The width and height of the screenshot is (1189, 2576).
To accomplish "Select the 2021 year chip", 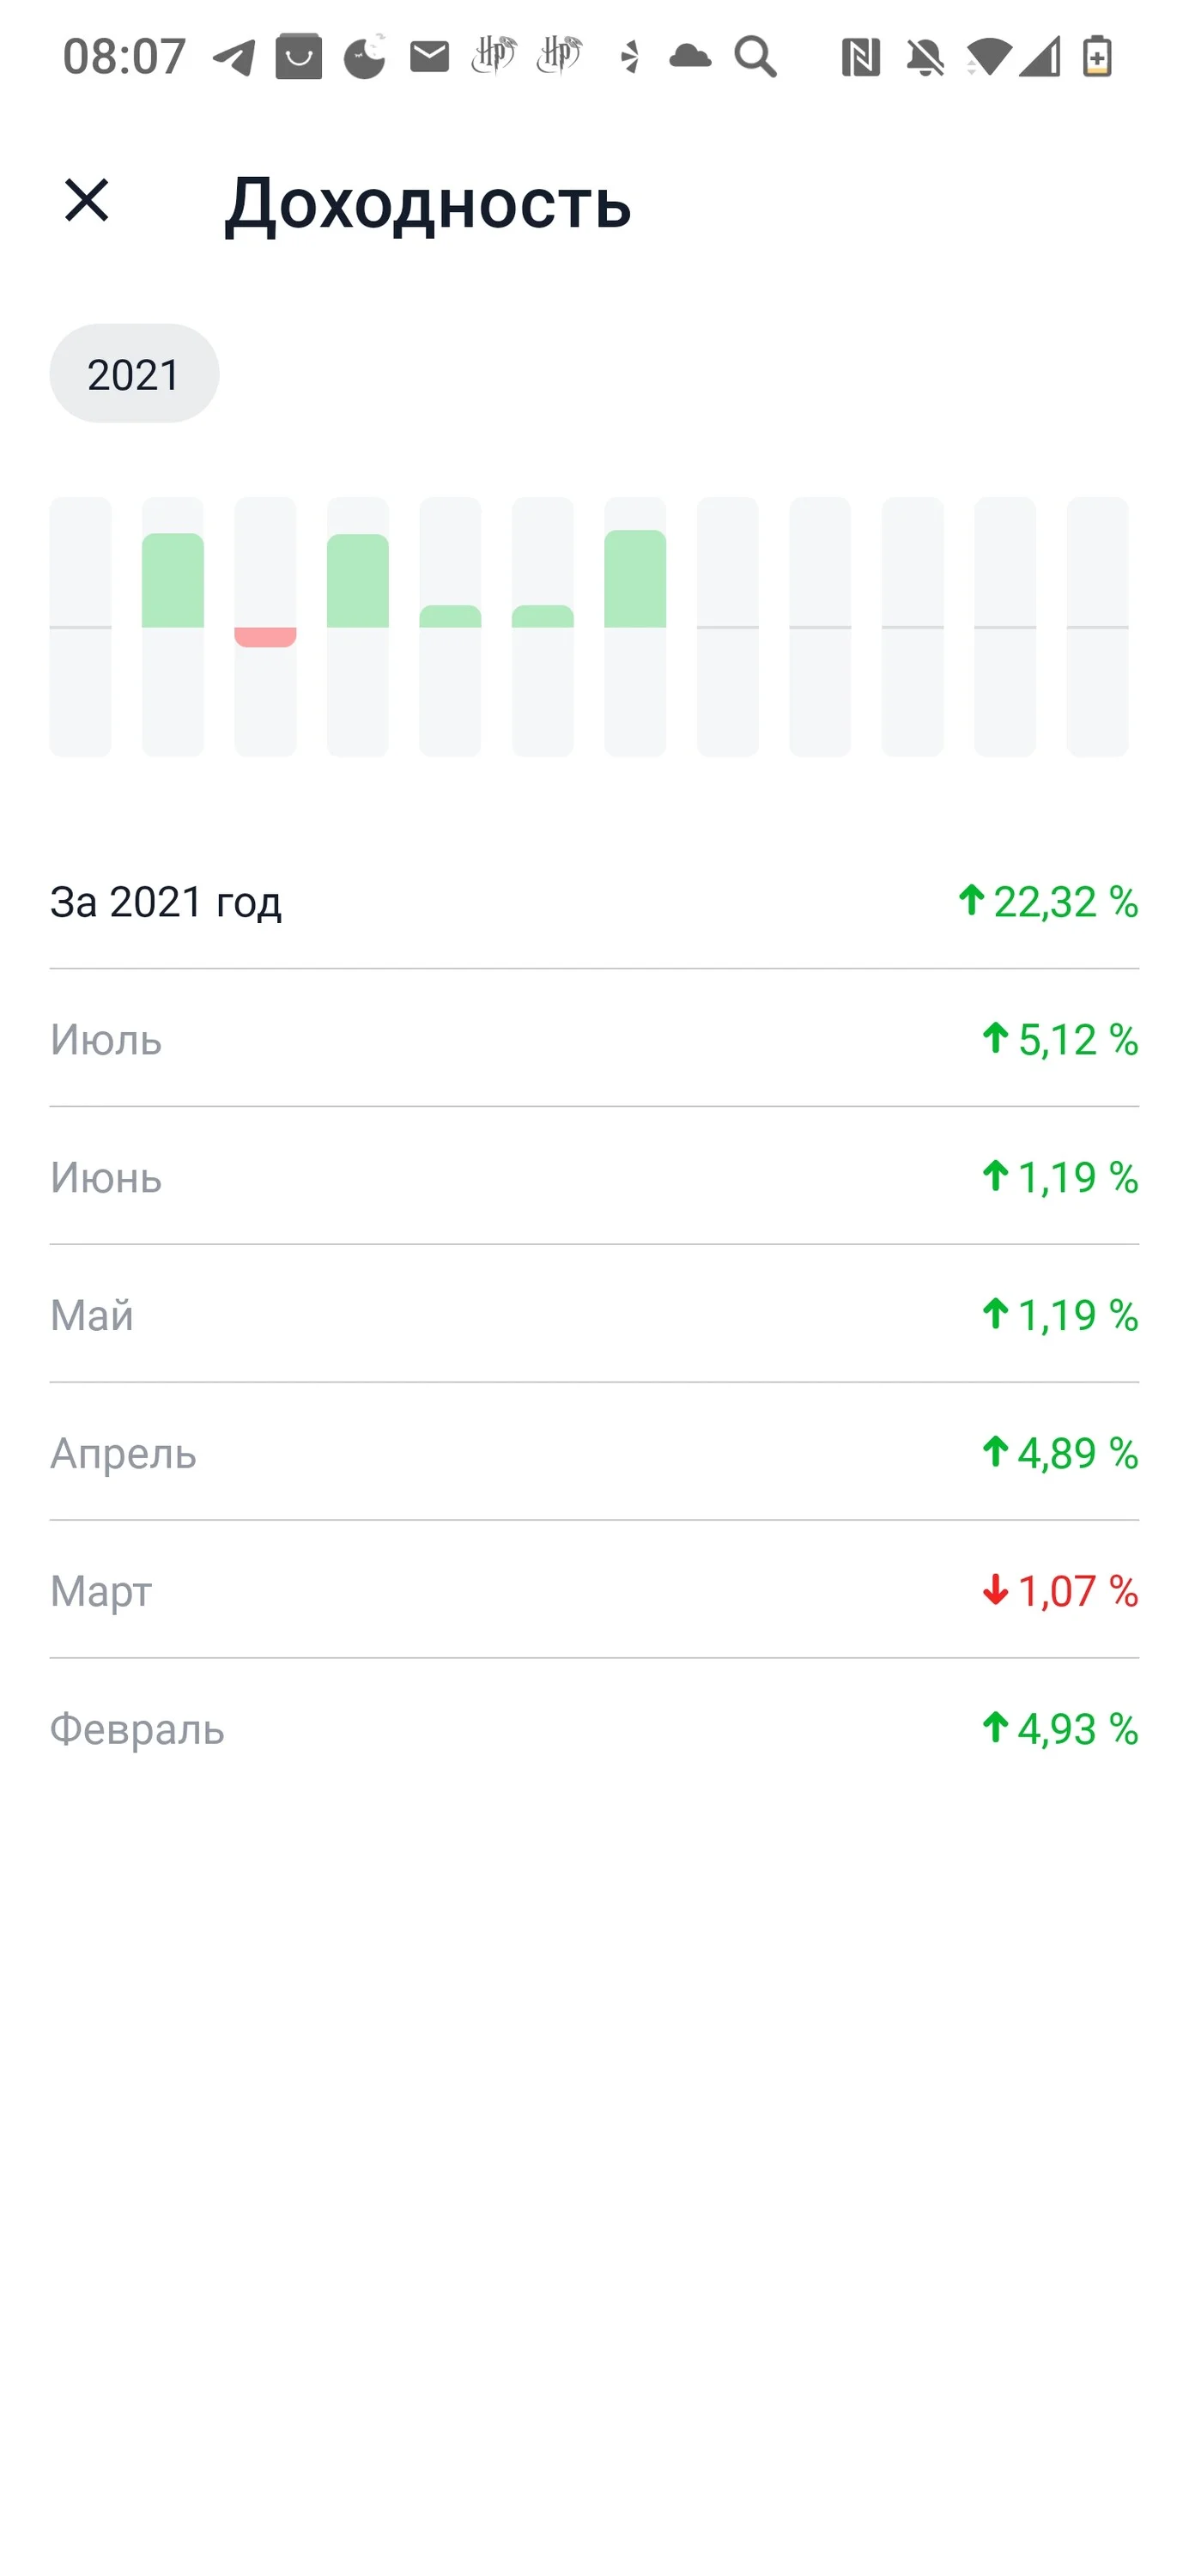I will coord(134,373).
